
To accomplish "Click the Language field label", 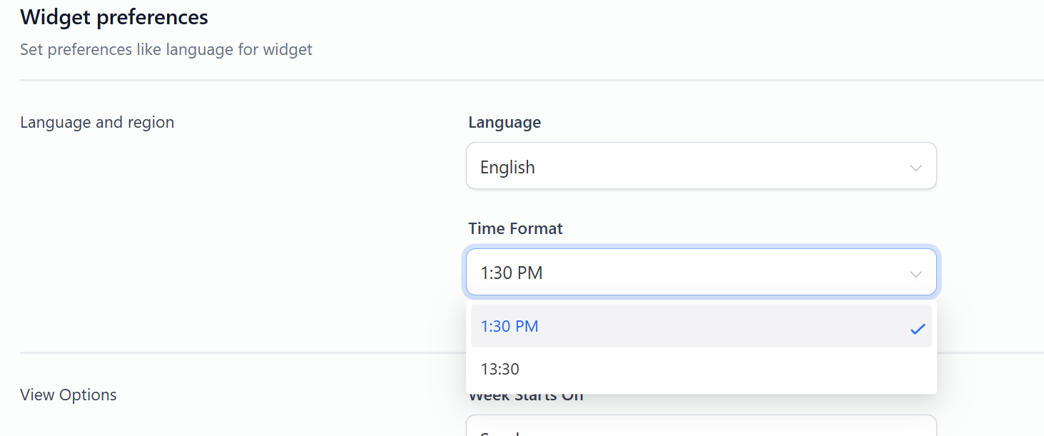I will pyautogui.click(x=504, y=122).
